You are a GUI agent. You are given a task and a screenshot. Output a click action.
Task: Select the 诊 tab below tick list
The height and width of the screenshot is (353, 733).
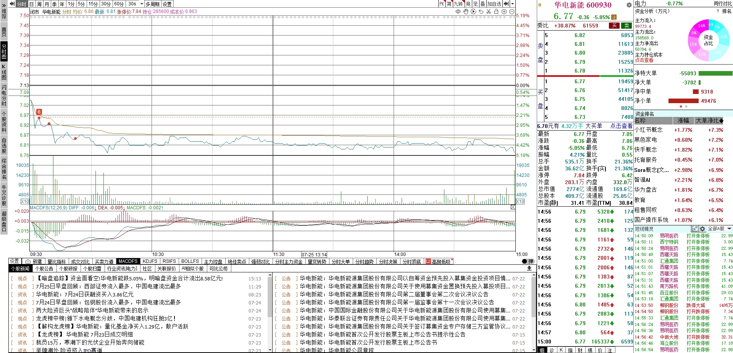pyautogui.click(x=551, y=350)
